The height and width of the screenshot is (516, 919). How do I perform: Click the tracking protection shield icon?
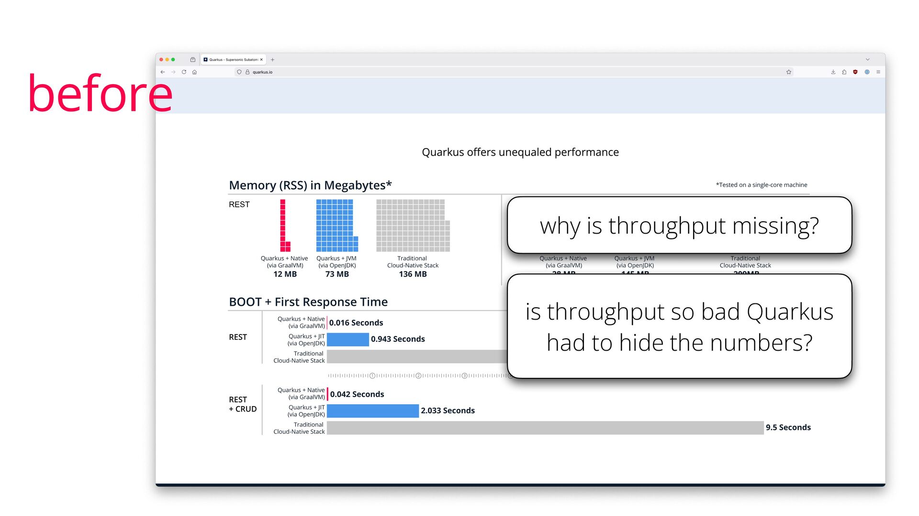pyautogui.click(x=239, y=72)
